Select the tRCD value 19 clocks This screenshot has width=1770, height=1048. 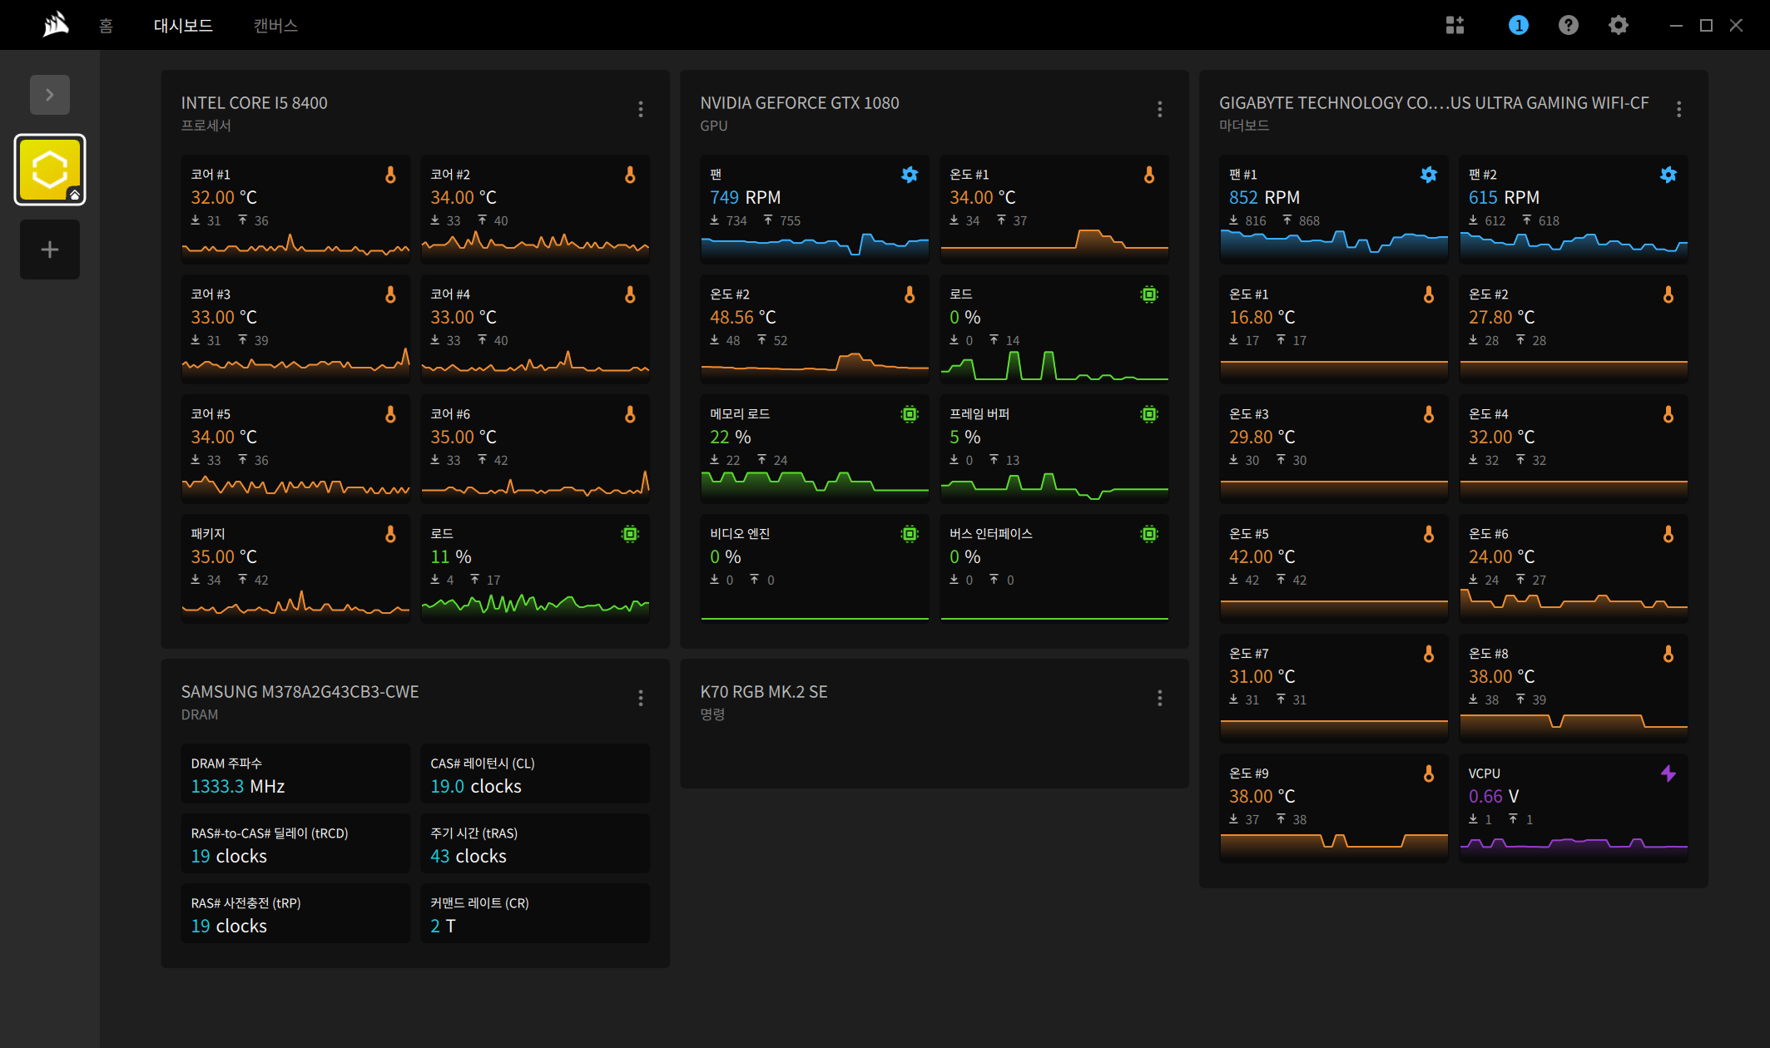pos(229,856)
